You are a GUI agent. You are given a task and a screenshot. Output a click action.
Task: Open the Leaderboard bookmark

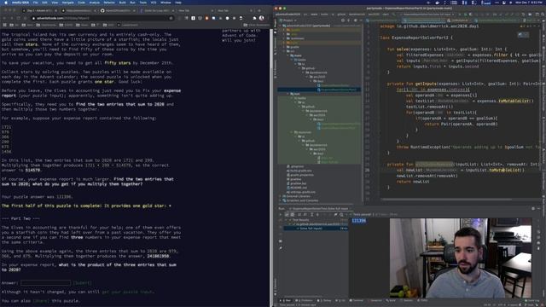pyautogui.click(x=128, y=25)
